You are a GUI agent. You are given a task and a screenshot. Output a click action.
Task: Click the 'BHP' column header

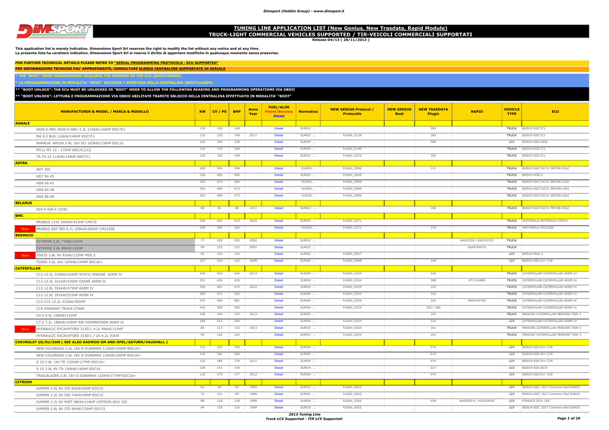(x=237, y=112)
